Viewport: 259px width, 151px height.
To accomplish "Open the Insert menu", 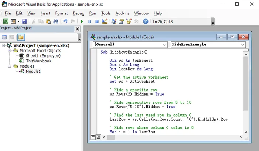I will (x=45, y=13).
